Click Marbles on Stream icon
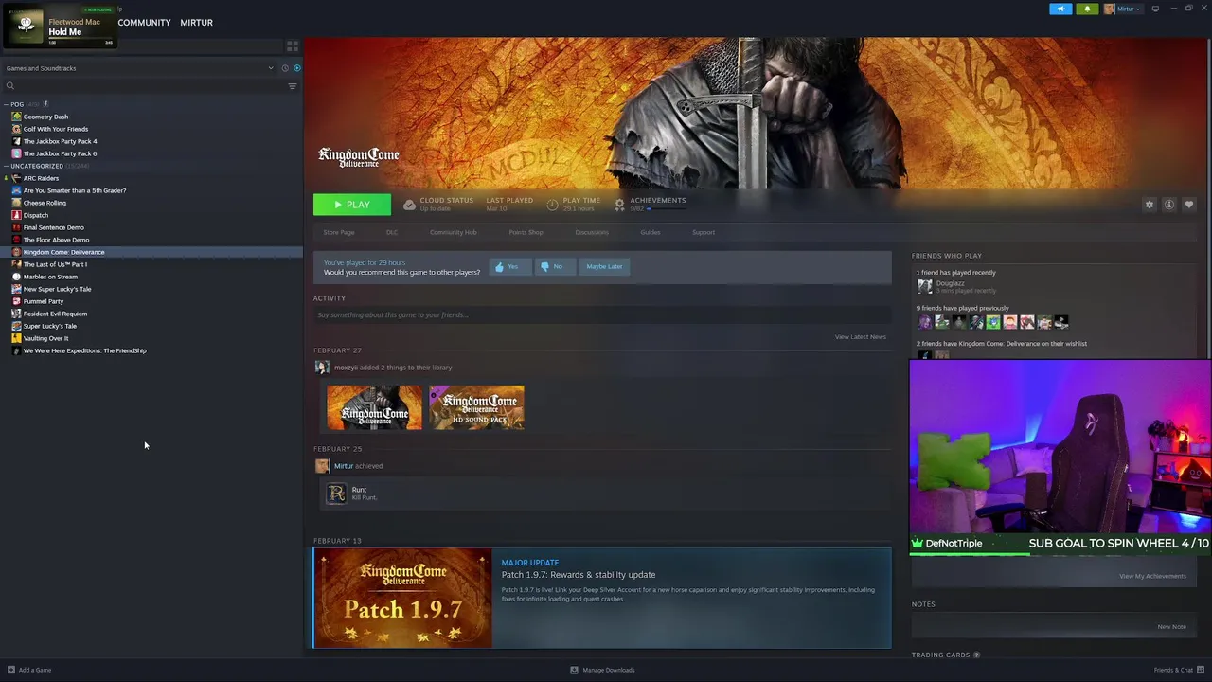The image size is (1212, 682). (x=16, y=277)
